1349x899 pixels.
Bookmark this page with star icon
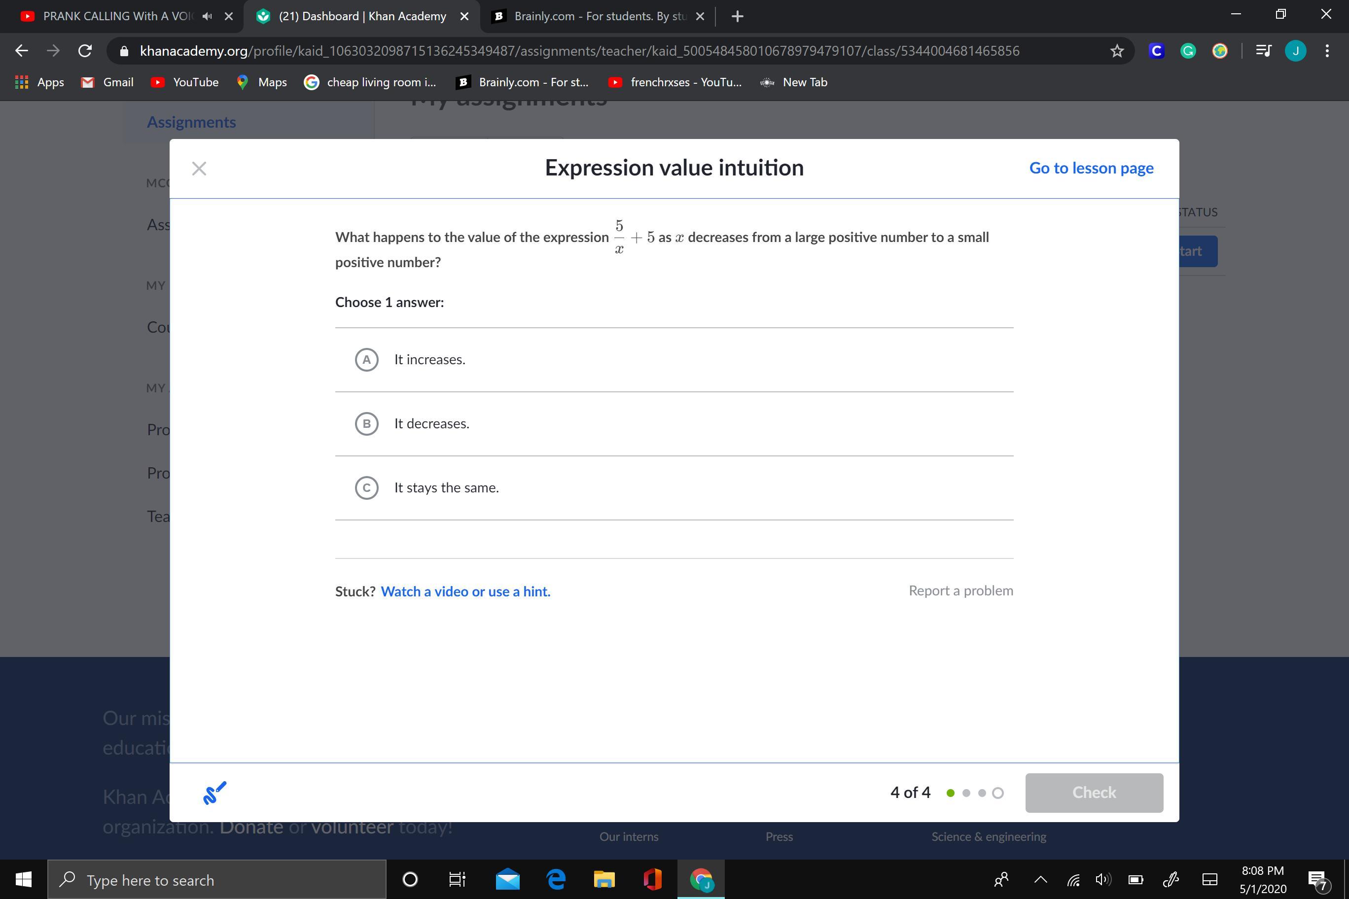[1116, 51]
